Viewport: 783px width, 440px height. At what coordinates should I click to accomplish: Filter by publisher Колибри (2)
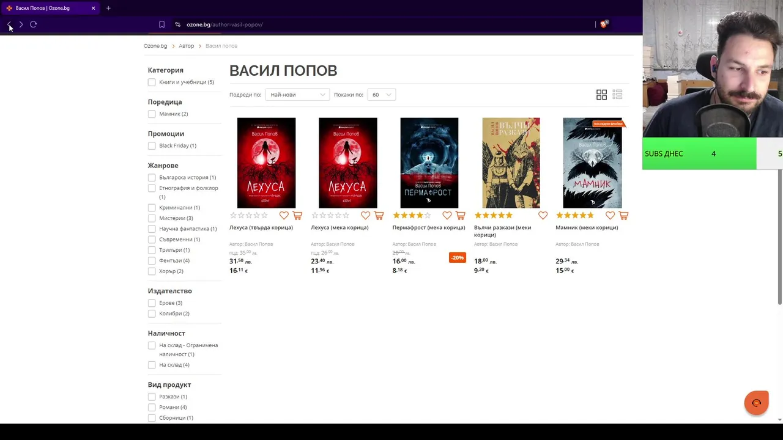(152, 313)
